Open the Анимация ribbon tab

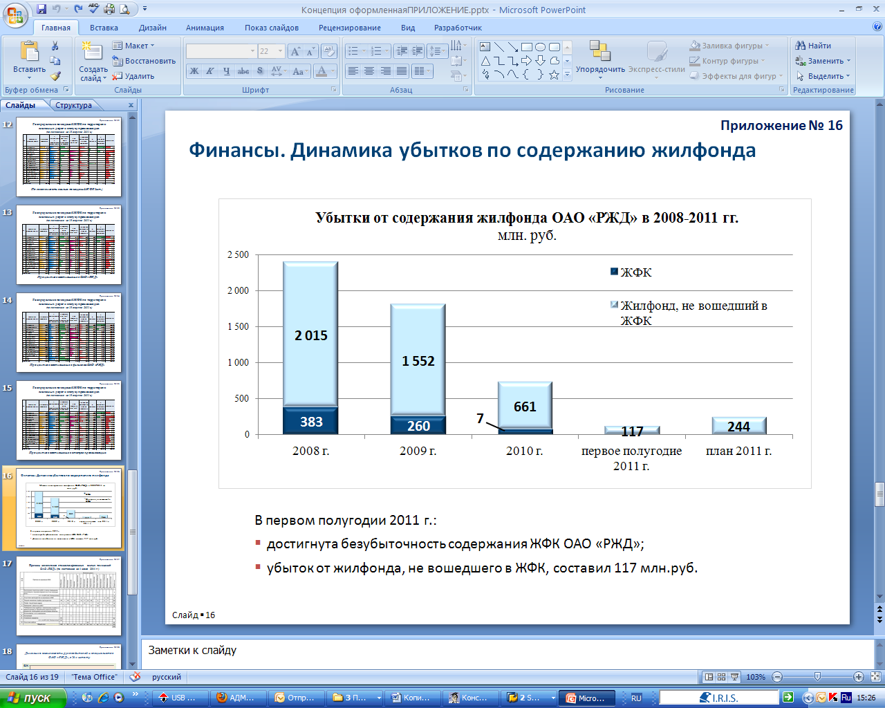pyautogui.click(x=205, y=28)
